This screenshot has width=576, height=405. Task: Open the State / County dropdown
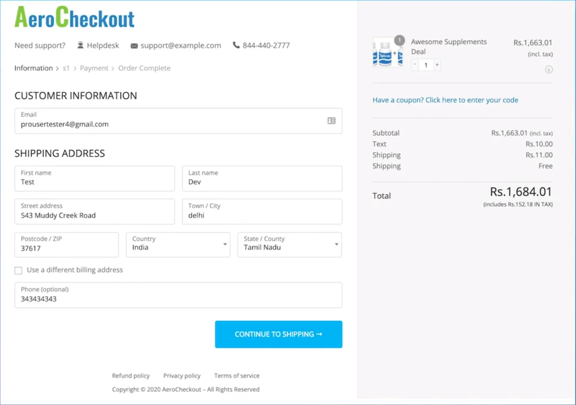click(289, 245)
